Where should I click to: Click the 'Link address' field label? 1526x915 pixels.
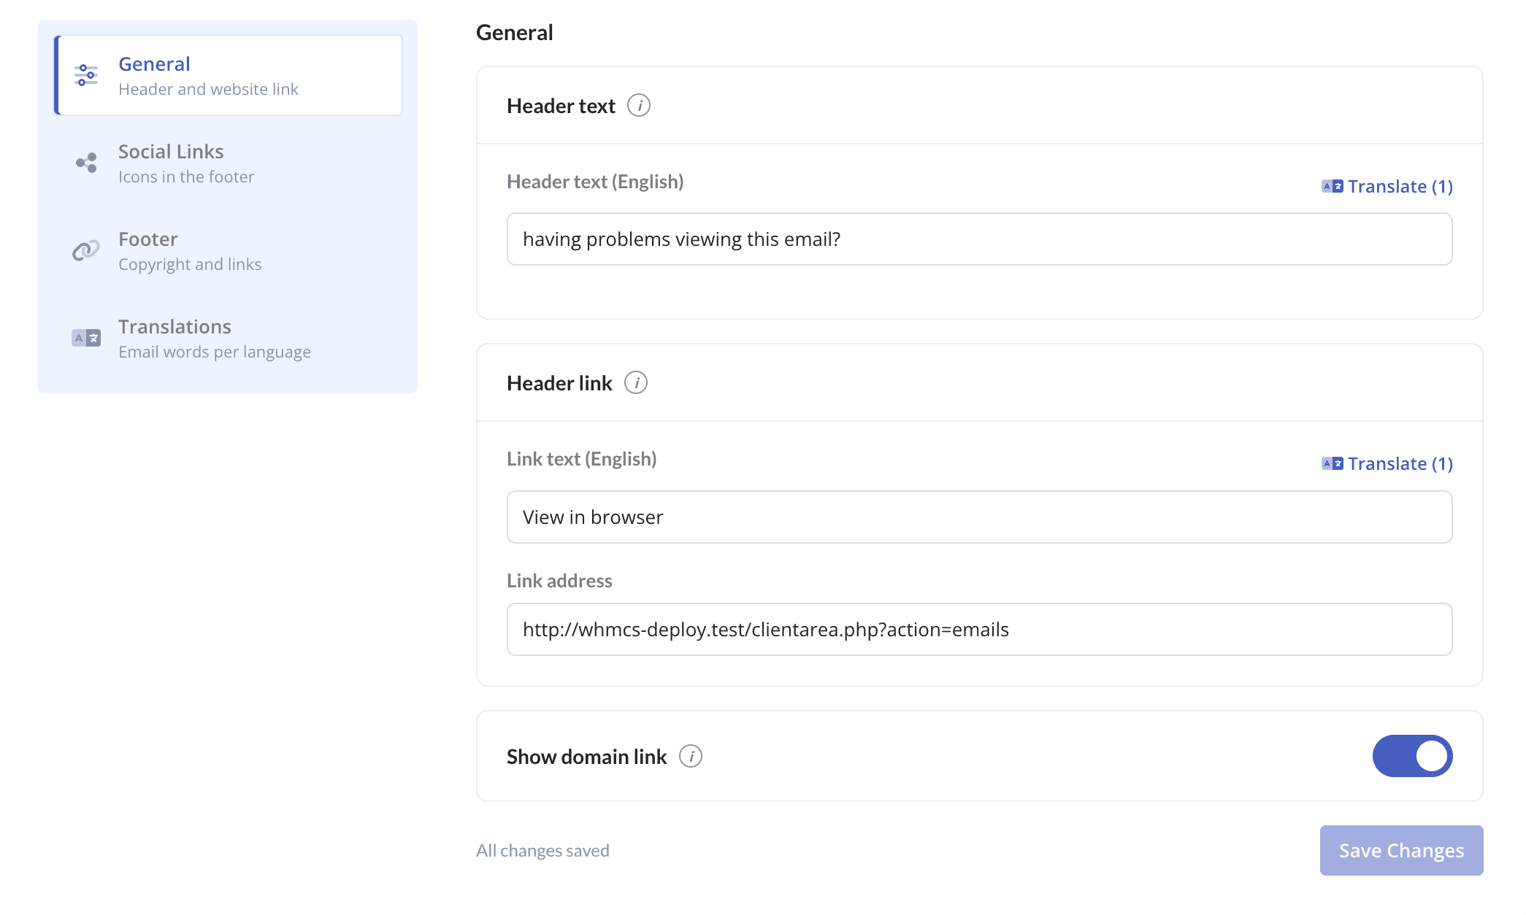pyautogui.click(x=559, y=581)
